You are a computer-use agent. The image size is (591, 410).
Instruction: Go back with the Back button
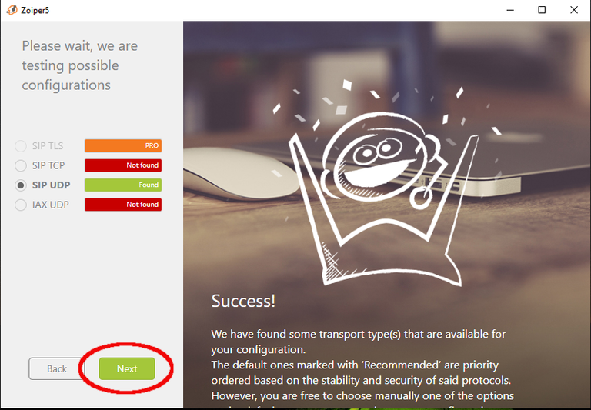[x=56, y=368]
